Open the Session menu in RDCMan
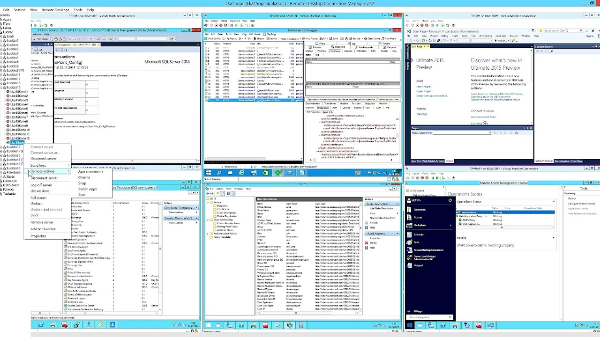The width and height of the screenshot is (600, 337). pos(19,10)
